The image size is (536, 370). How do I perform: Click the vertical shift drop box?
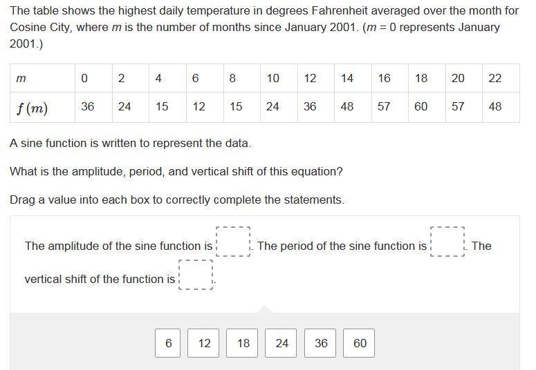click(196, 275)
